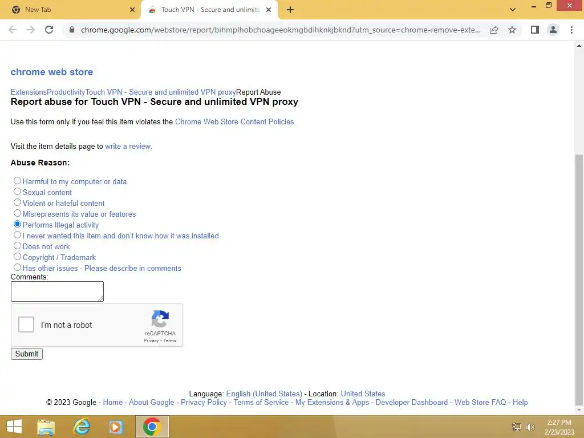Open Web Store FAQ link
584x438 pixels.
(x=480, y=402)
